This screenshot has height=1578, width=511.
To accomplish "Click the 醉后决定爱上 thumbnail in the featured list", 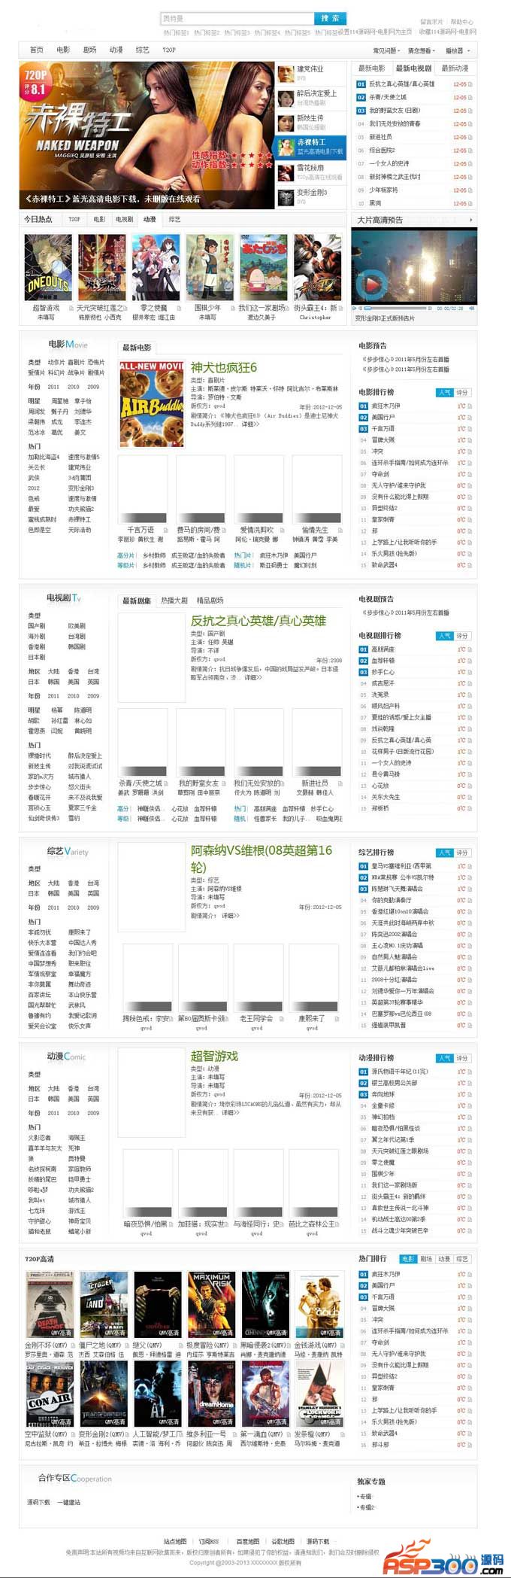I will pyautogui.click(x=285, y=98).
